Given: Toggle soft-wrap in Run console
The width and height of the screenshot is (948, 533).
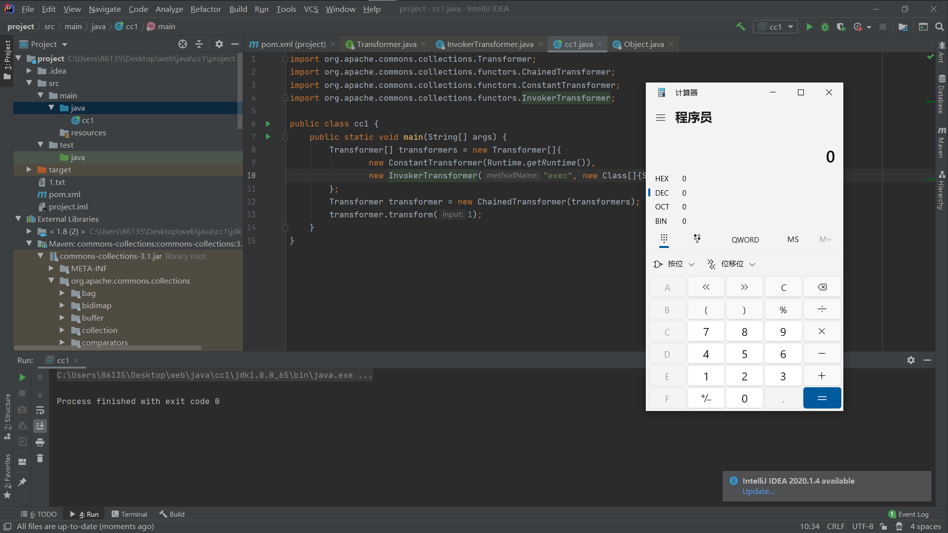Looking at the screenshot, I should 40,410.
